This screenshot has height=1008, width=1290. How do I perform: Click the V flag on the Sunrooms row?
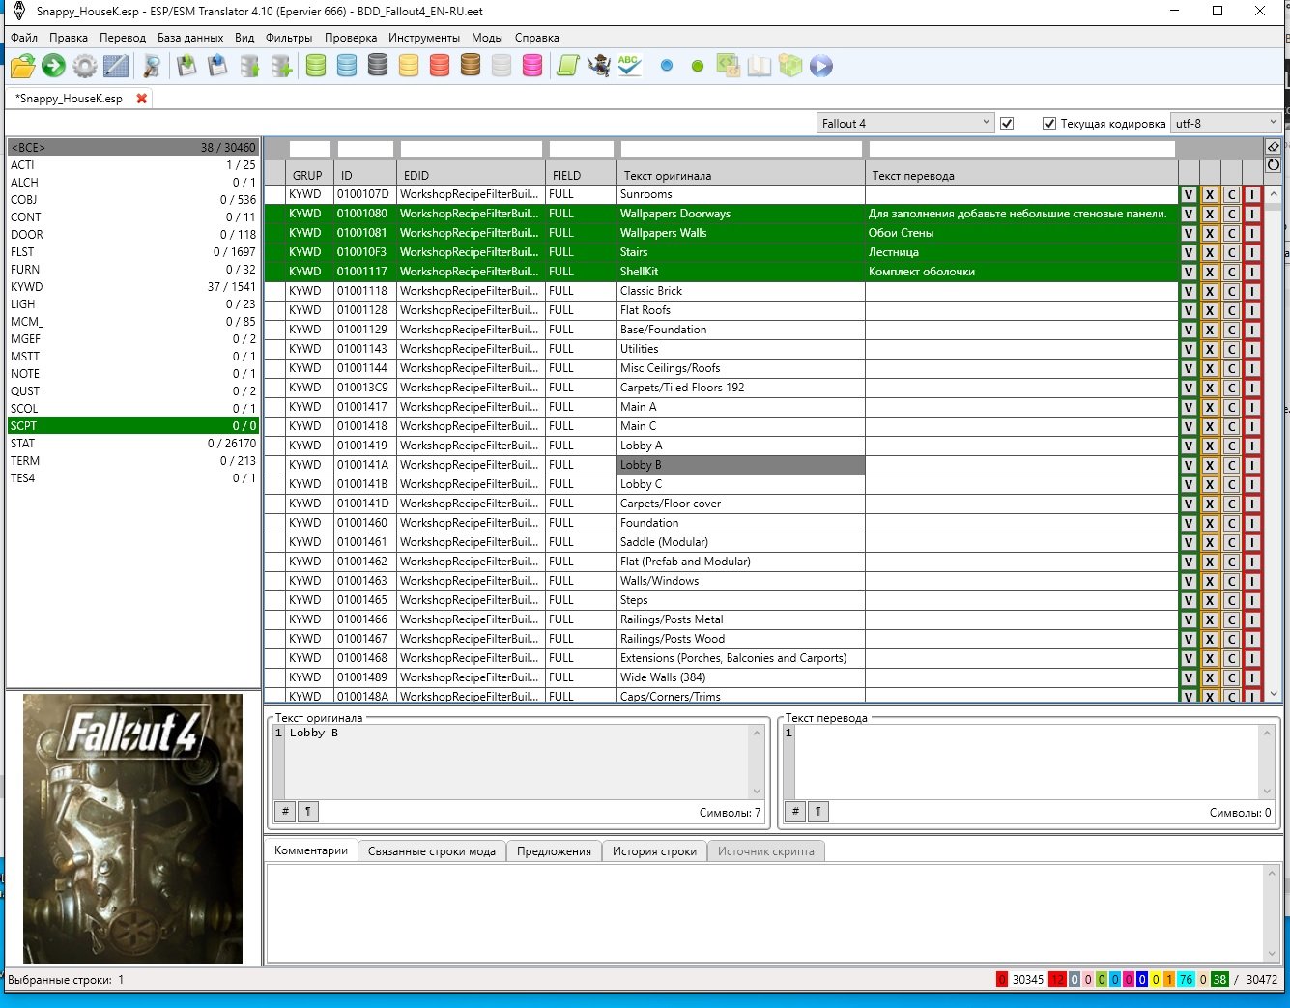point(1189,194)
